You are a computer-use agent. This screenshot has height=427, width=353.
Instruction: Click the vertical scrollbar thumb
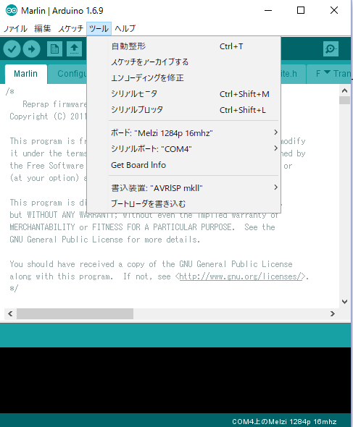click(x=345, y=100)
